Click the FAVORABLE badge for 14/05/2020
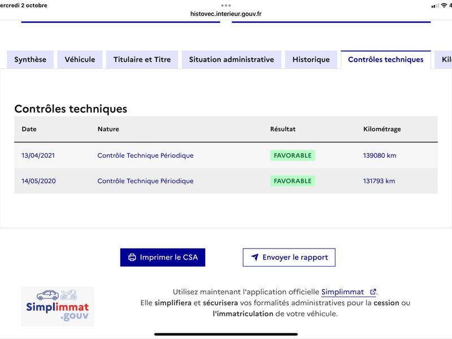452x339 pixels. point(293,181)
